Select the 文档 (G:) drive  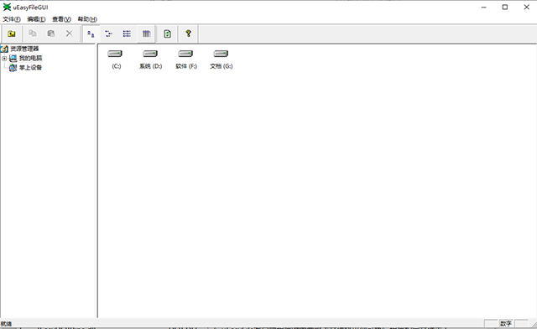coord(222,59)
